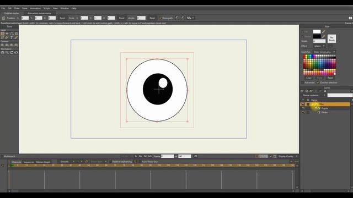
Task: Switch to the Animation mouse.moho document tab
Action: pos(39,13)
